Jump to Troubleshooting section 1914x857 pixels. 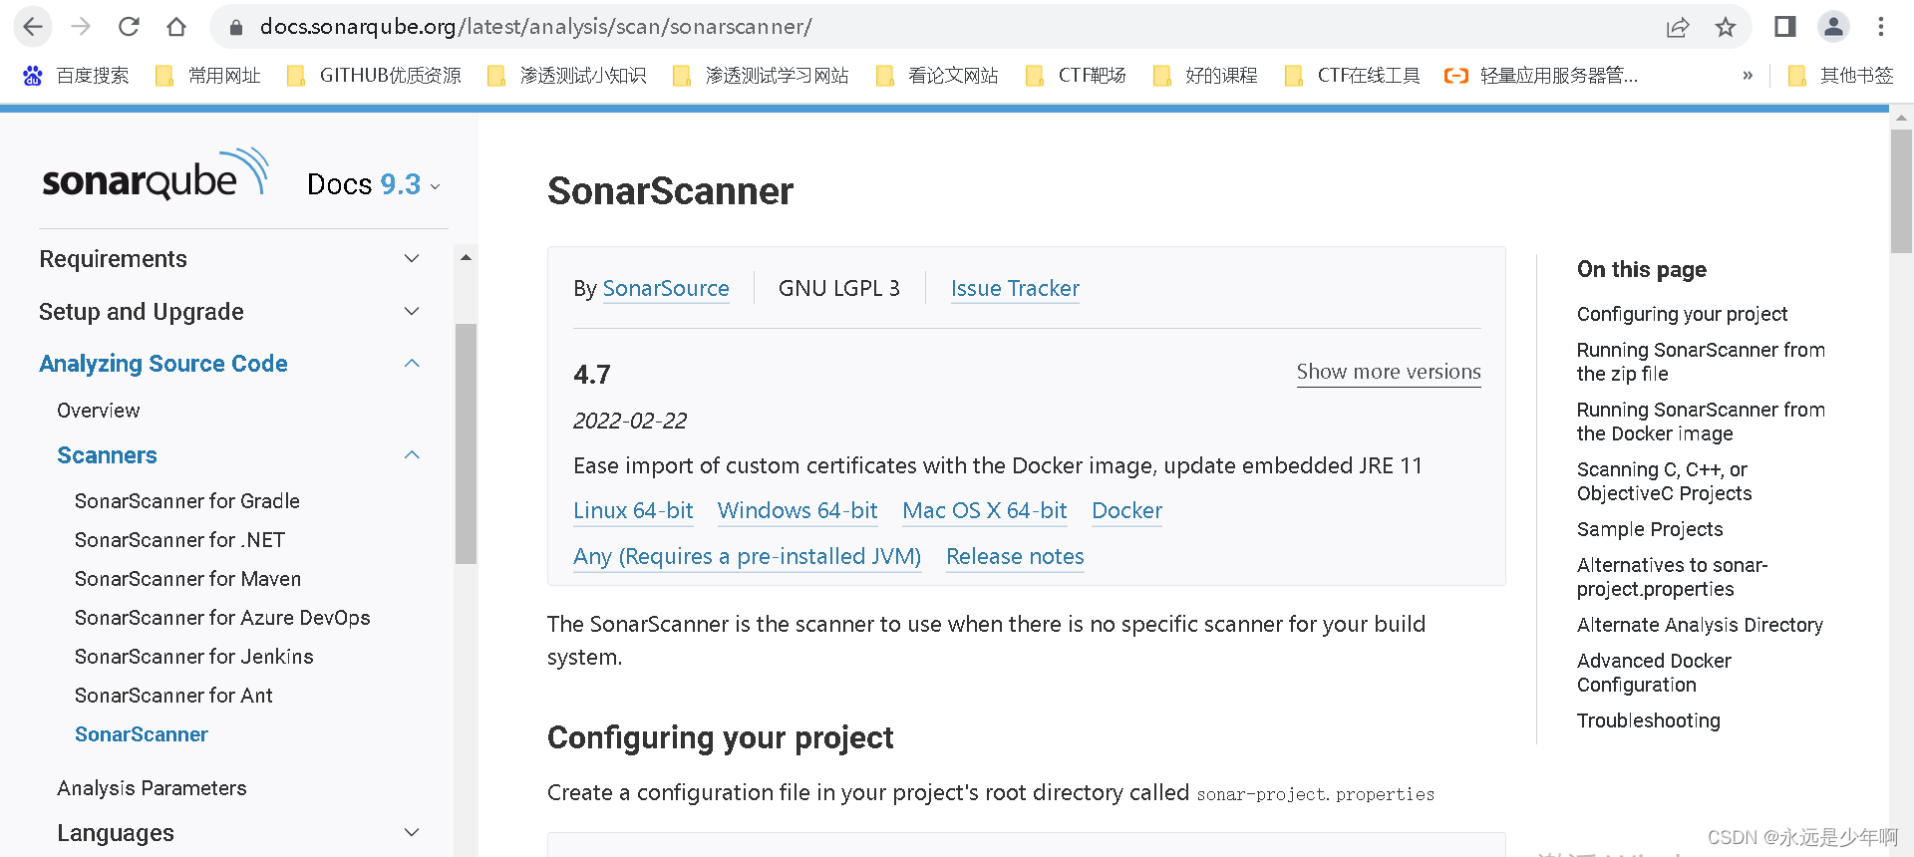pyautogui.click(x=1649, y=720)
